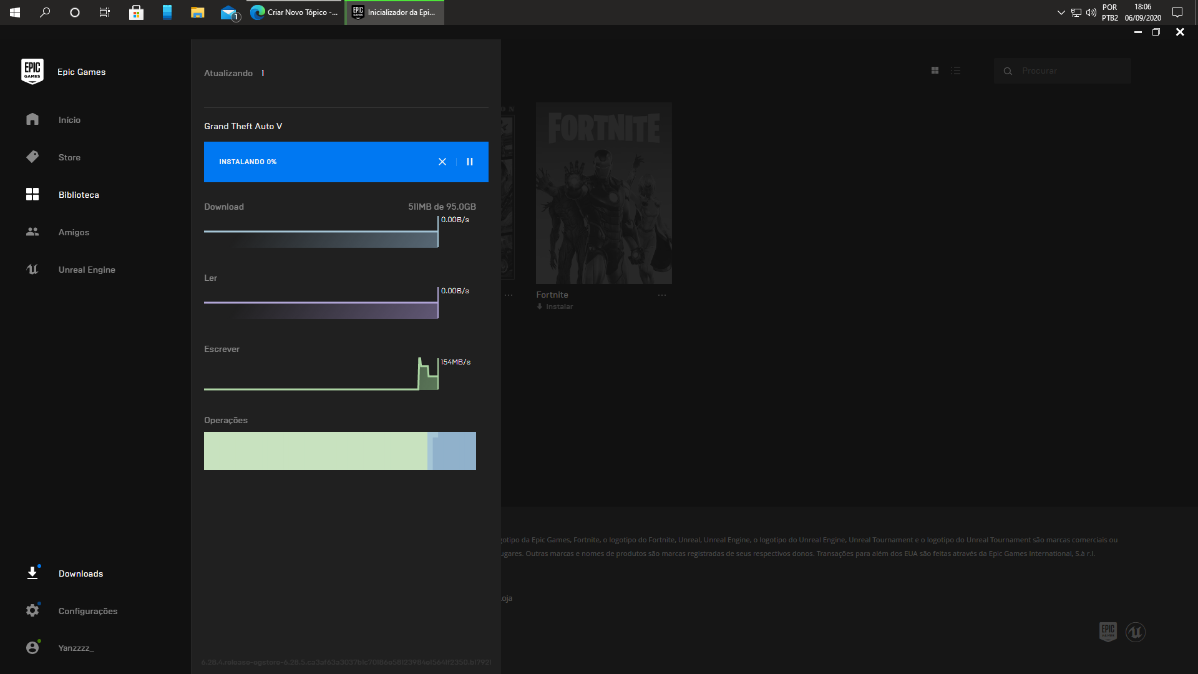This screenshot has height=674, width=1198.
Task: Click the Unreal Engine sidebar icon
Action: (32, 270)
